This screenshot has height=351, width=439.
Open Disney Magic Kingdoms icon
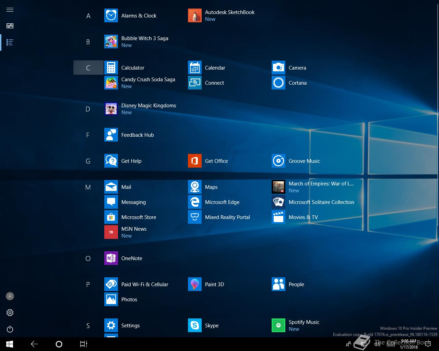tap(111, 109)
